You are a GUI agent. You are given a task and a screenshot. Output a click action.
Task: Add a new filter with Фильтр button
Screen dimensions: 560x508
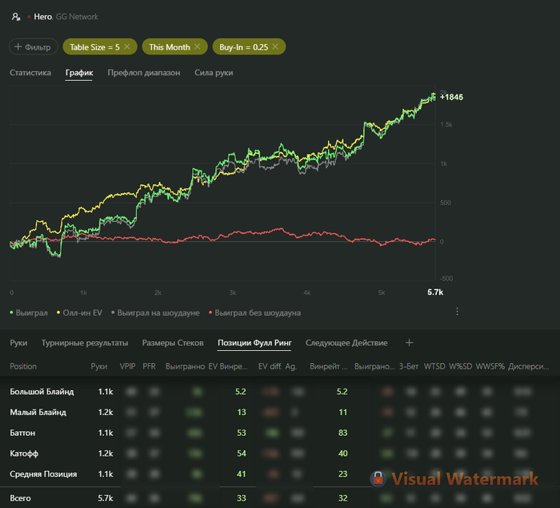[34, 46]
